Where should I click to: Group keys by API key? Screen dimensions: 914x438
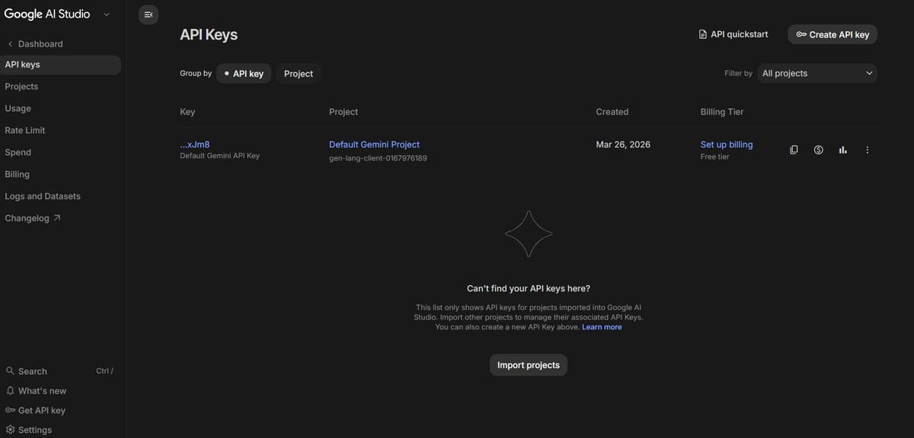[x=244, y=74]
